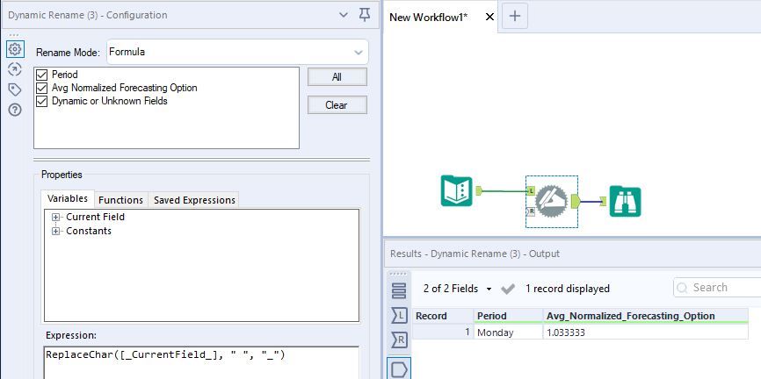The height and width of the screenshot is (379, 761).
Task: Click the Results panel drag grip handle
Action: [x=398, y=274]
